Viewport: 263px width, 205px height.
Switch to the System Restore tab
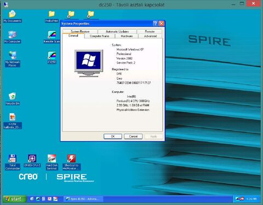pos(80,31)
